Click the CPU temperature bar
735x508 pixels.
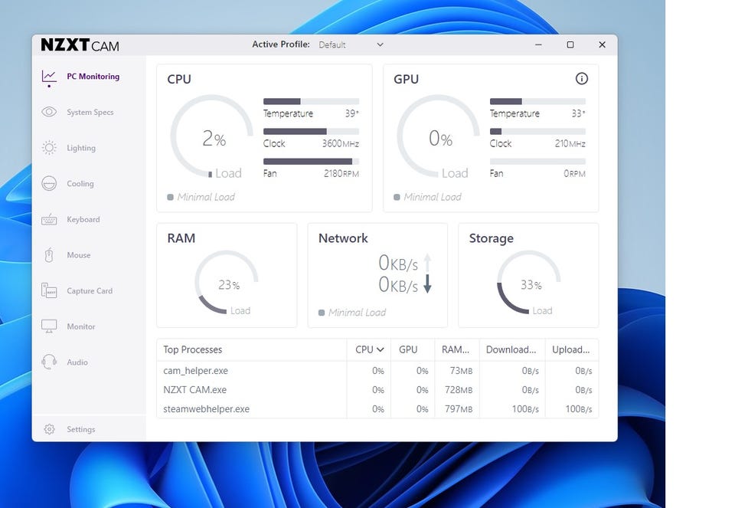(x=311, y=101)
